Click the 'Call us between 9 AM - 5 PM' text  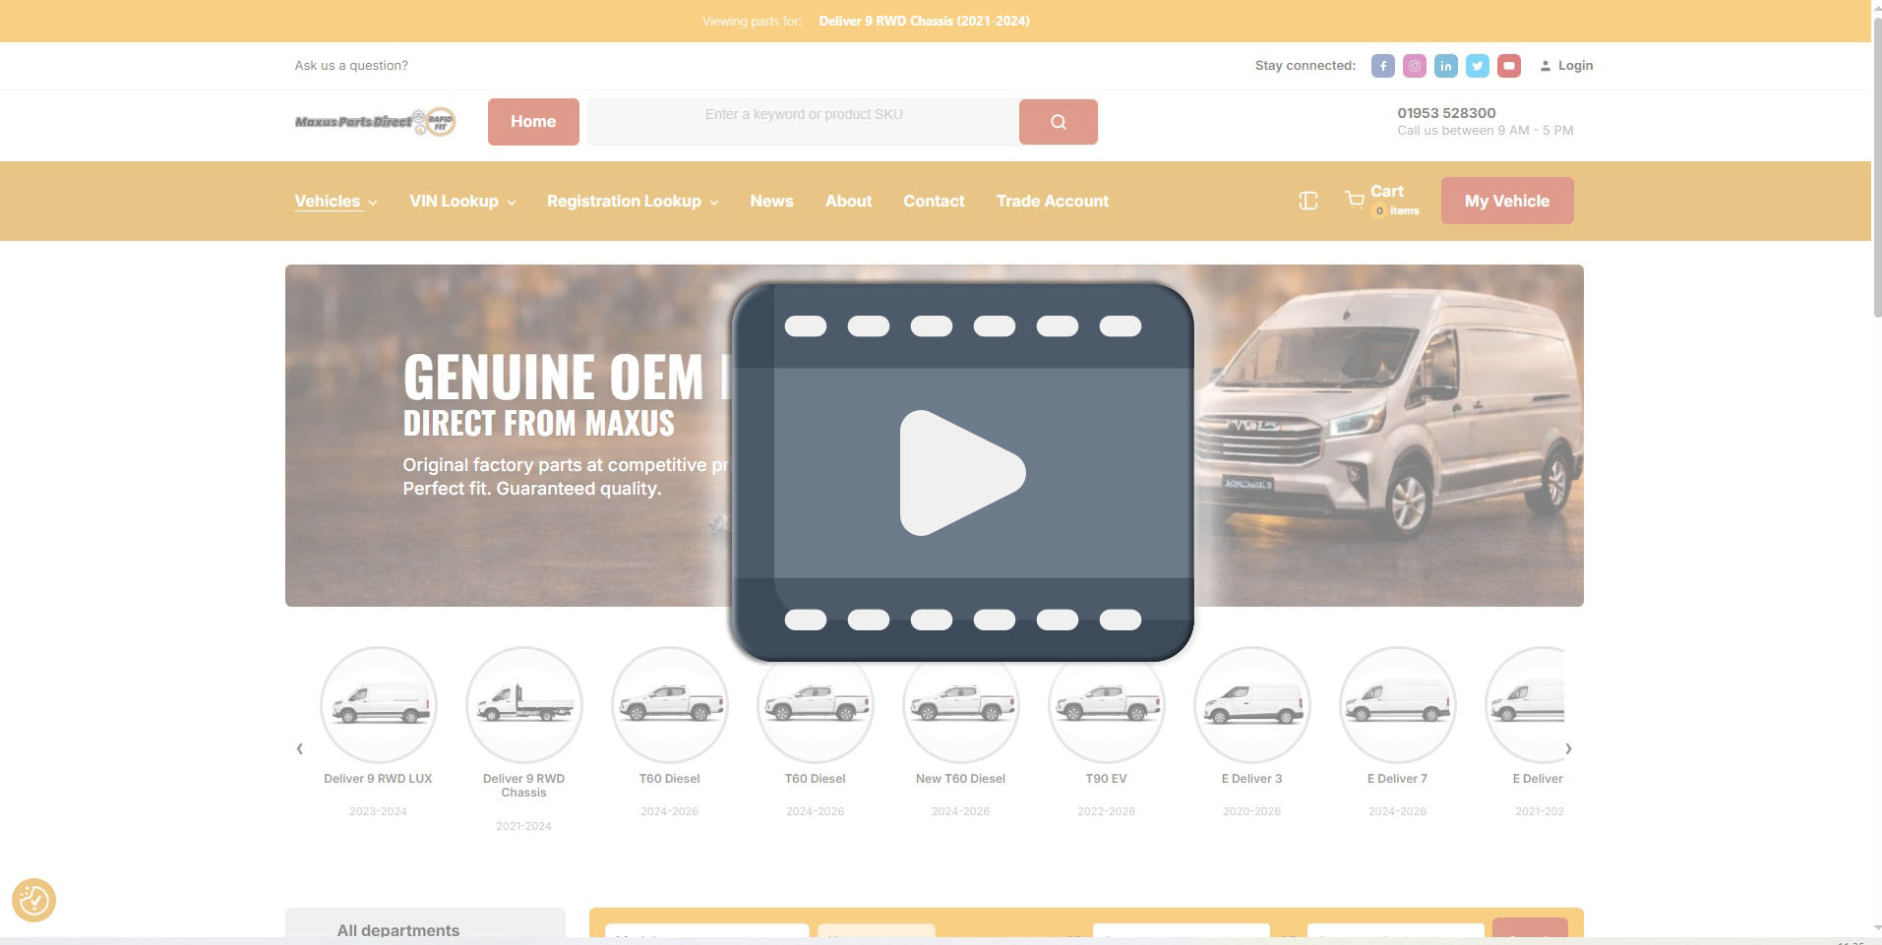1485,131
